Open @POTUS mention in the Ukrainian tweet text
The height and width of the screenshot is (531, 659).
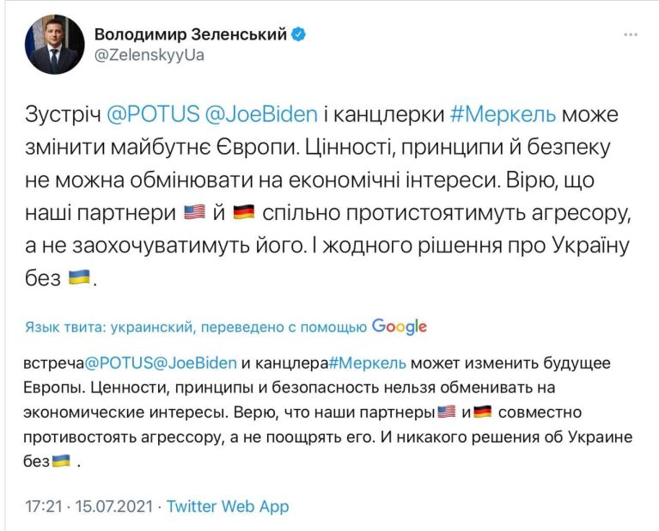[x=152, y=114]
